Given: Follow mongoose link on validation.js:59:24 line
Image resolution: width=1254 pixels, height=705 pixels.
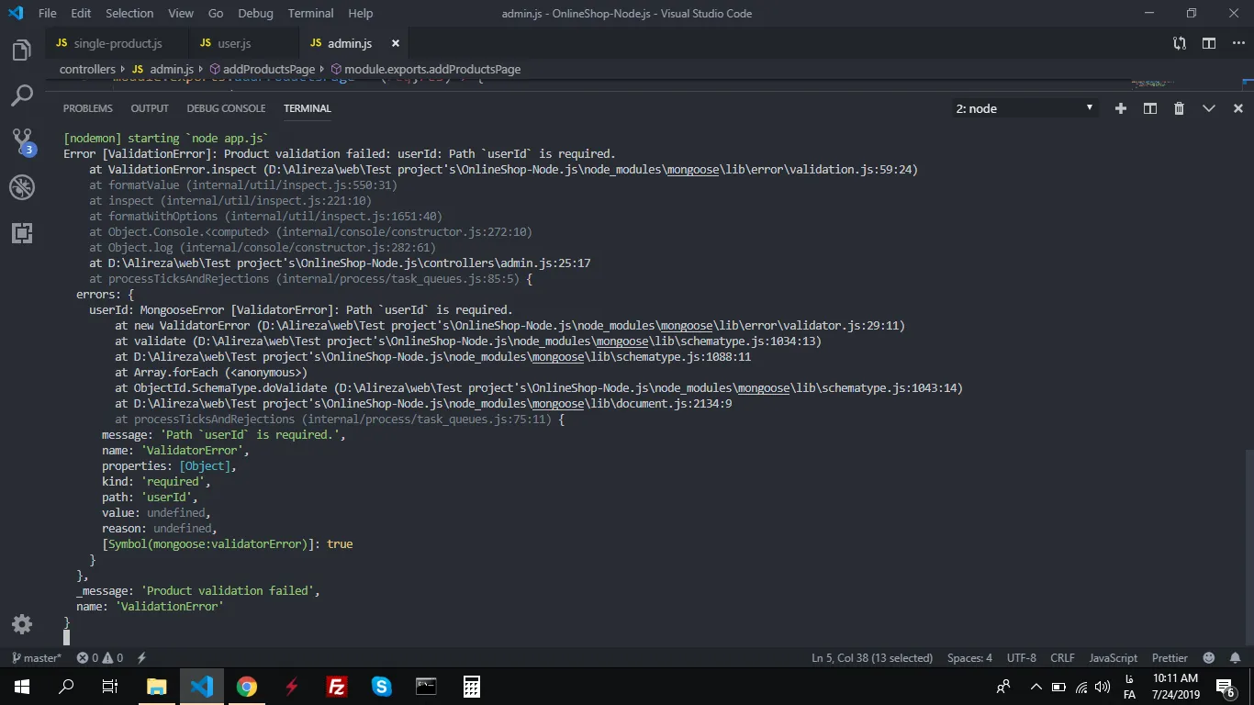Looking at the screenshot, I should point(693,170).
